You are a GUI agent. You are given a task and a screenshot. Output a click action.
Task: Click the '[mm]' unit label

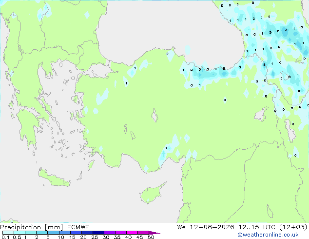[54, 227]
